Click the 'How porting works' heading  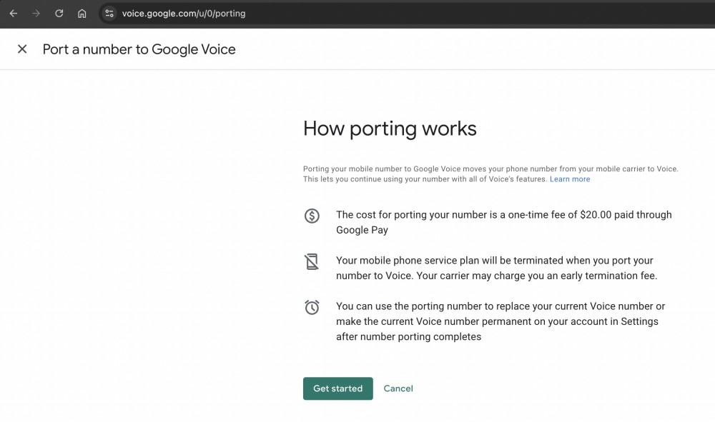(x=390, y=129)
